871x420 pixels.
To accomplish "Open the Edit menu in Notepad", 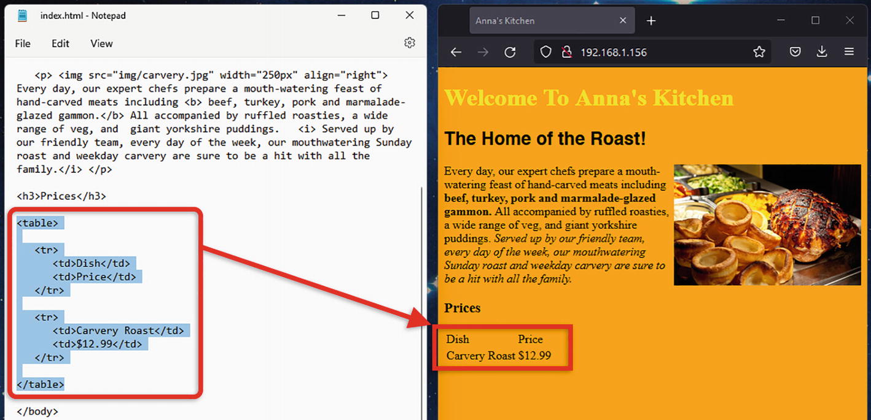I will [60, 44].
